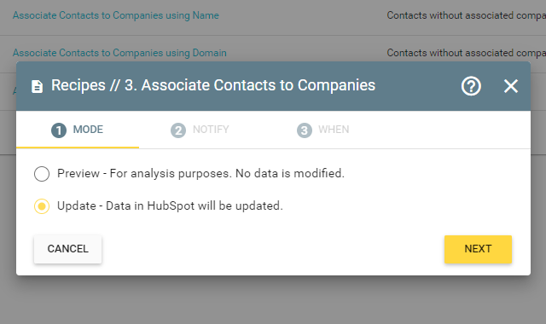Open the help question mark icon
Image resolution: width=546 pixels, height=324 pixels.
pos(471,86)
